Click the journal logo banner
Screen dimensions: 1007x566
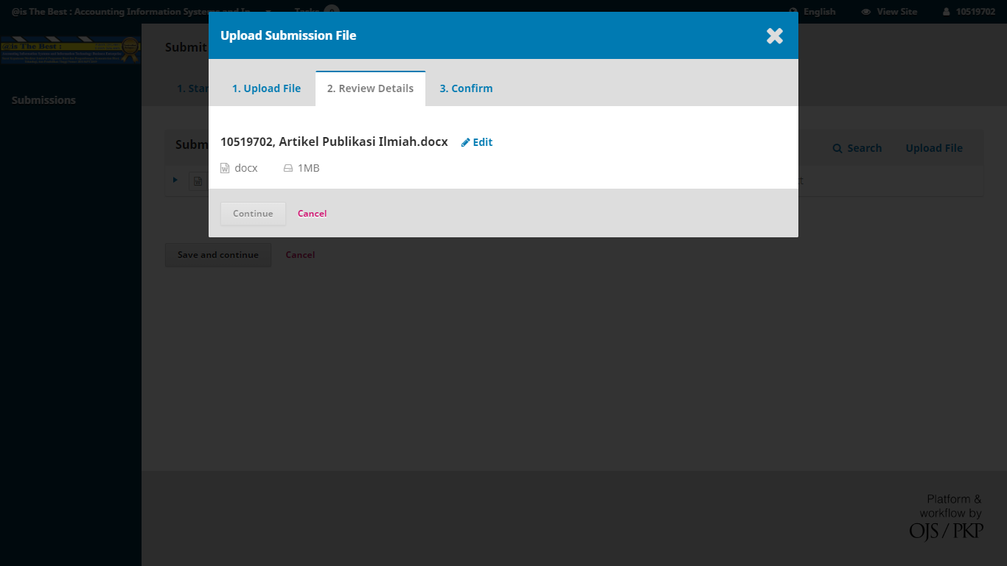(71, 50)
